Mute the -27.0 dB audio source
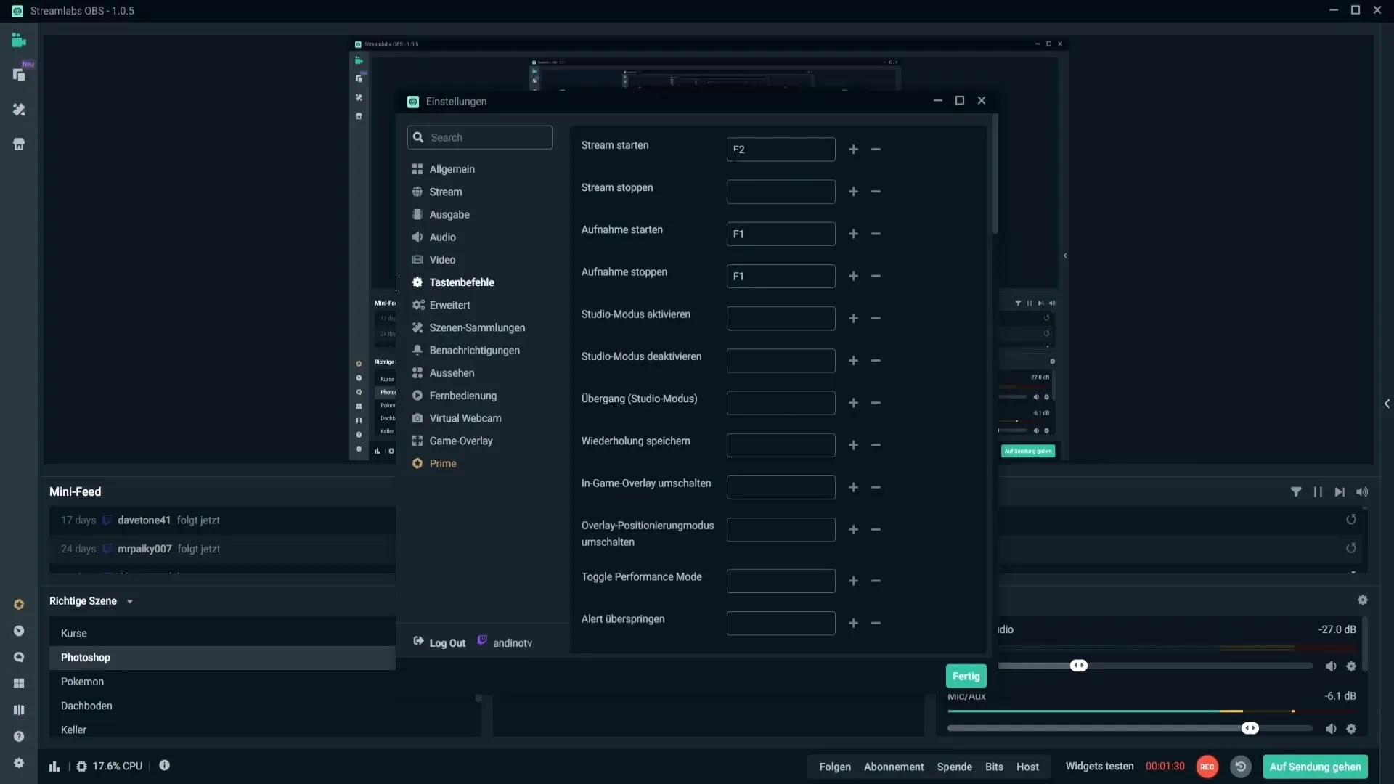This screenshot has width=1394, height=784. [1331, 666]
